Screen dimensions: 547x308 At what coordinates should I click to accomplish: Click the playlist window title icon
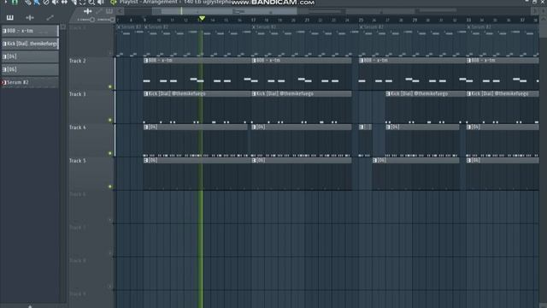(x=114, y=2)
